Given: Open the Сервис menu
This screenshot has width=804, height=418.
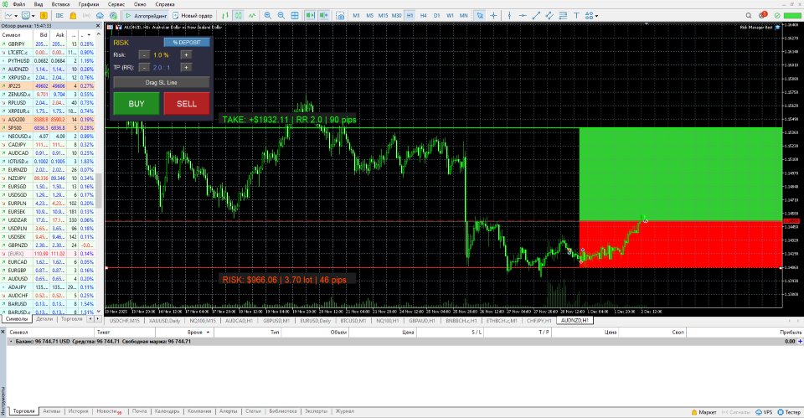Looking at the screenshot, I should coord(116,4).
